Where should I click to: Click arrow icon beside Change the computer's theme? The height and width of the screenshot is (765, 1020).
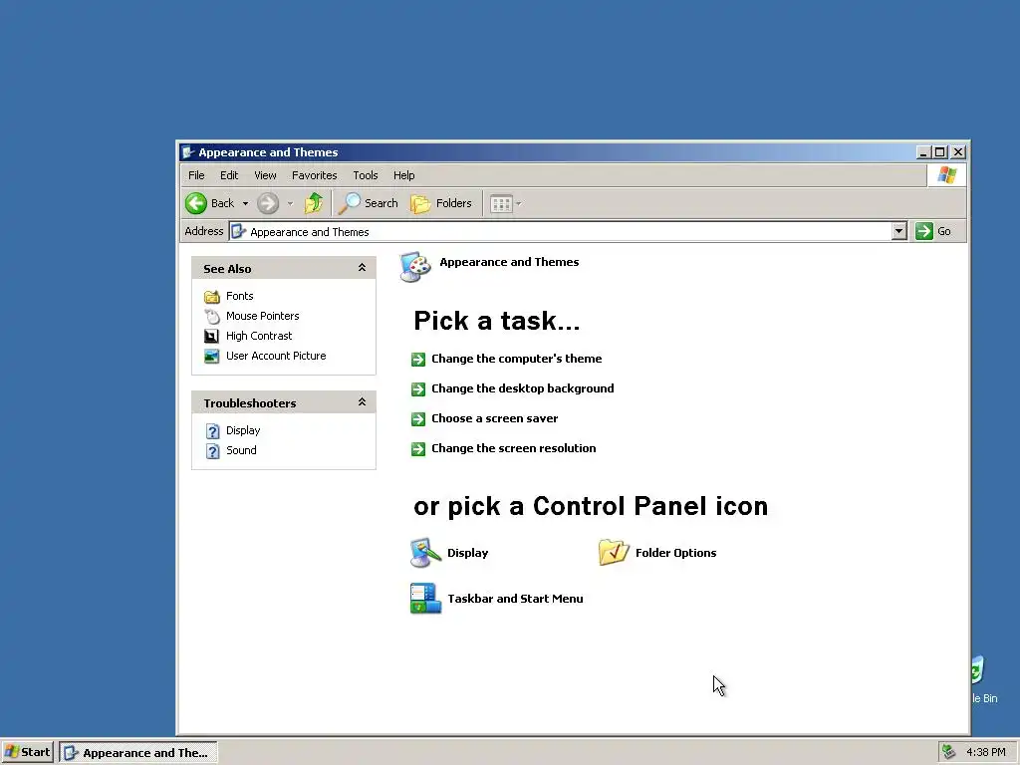[418, 359]
